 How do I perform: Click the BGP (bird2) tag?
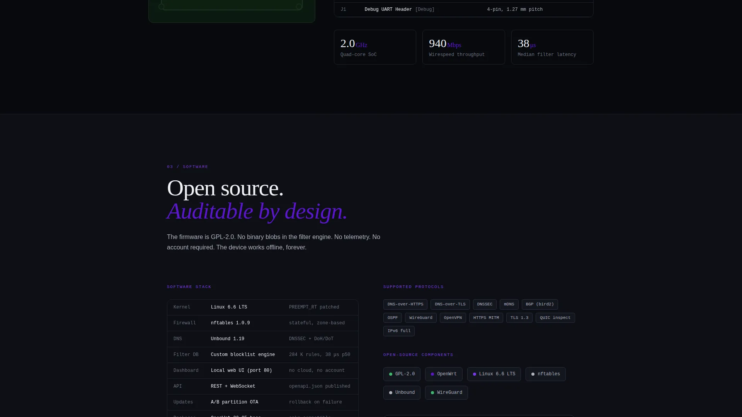[x=539, y=304]
